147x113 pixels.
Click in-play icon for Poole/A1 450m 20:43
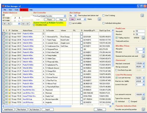coord(9,52)
